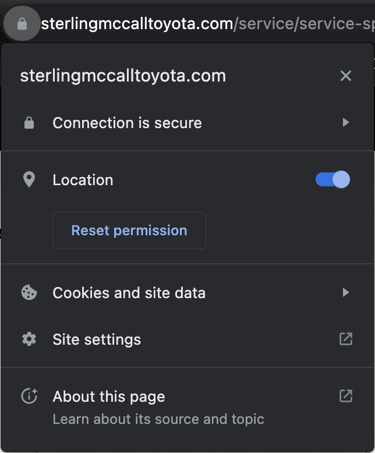
Task: Select the Site settings entry
Action: pyautogui.click(x=187, y=339)
